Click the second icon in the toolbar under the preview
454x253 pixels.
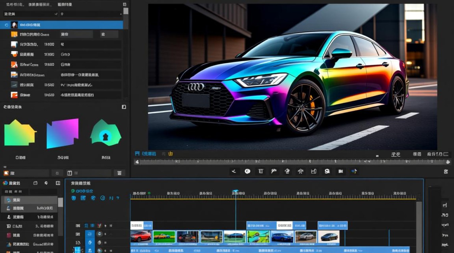[x=248, y=171]
